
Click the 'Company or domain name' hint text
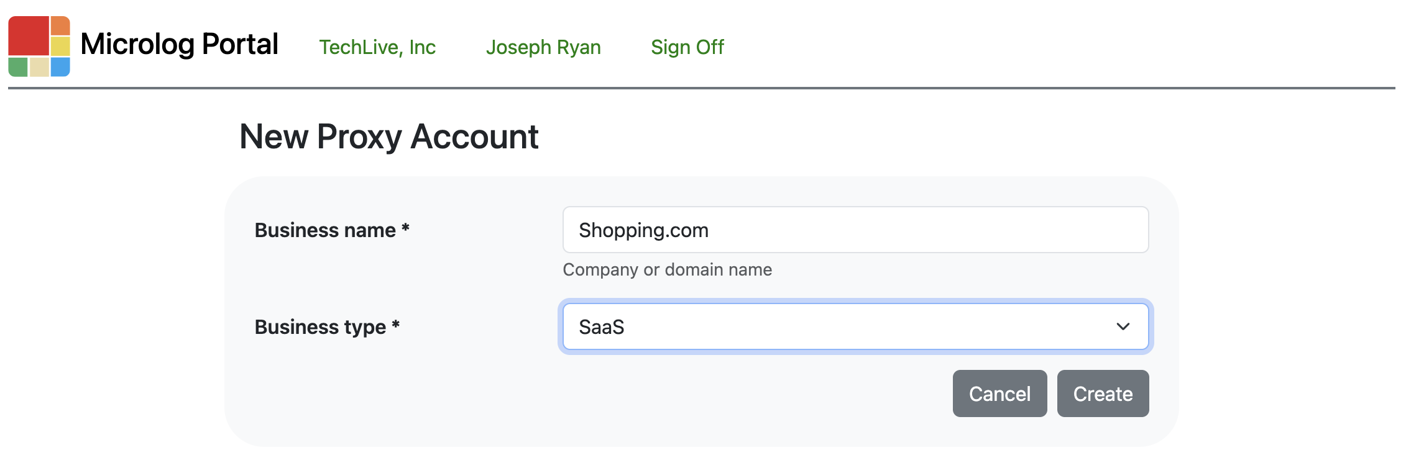coord(667,269)
